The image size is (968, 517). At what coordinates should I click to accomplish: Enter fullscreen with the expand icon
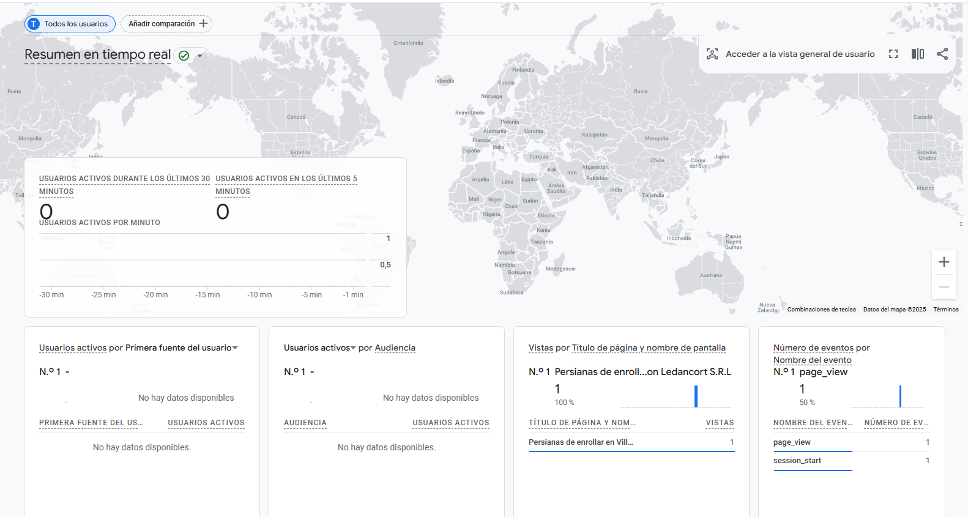tap(893, 54)
